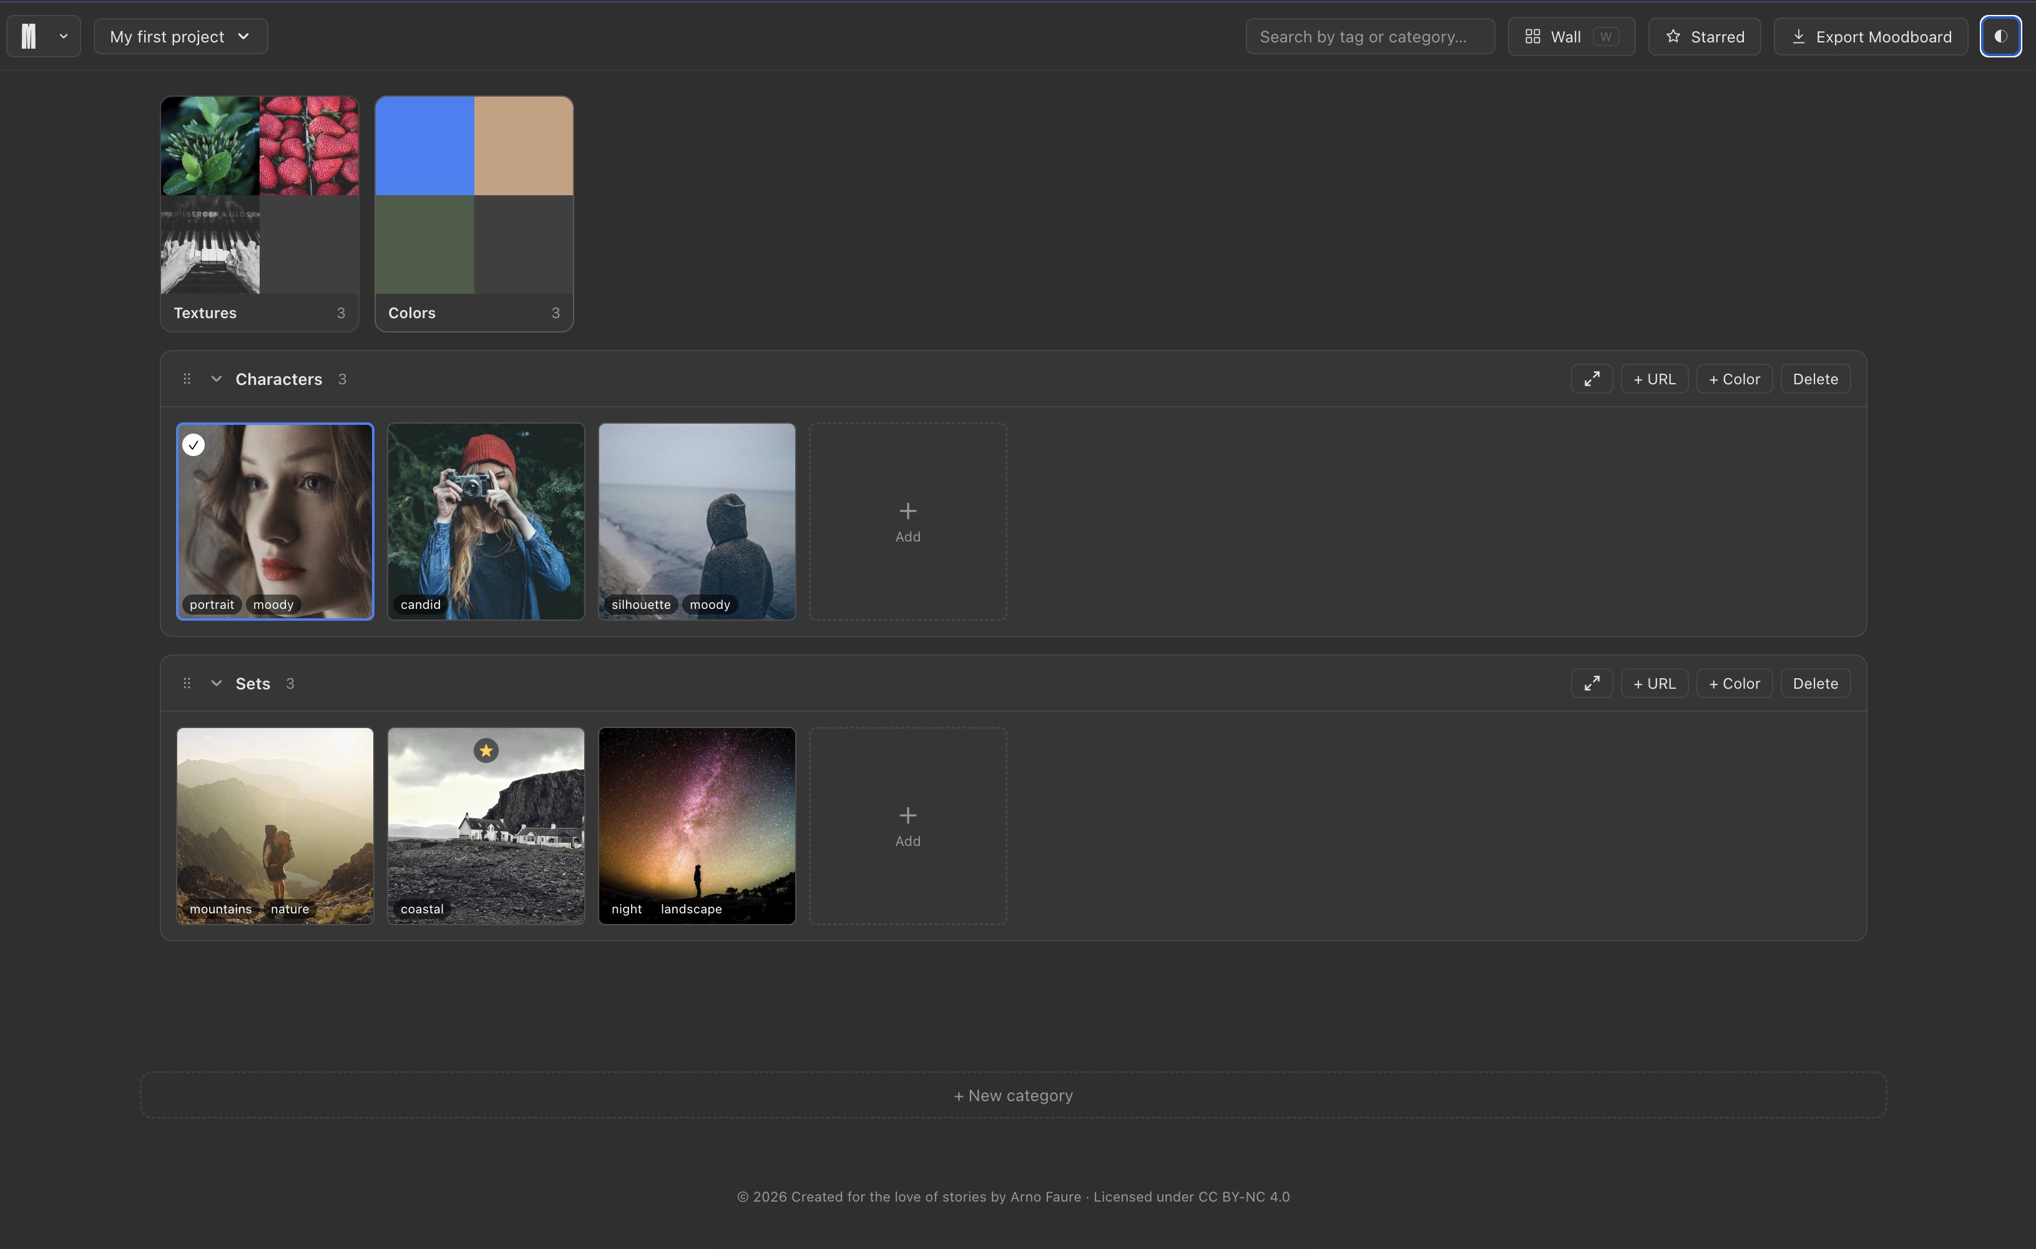This screenshot has height=1249, width=2036.
Task: Open the app logo menu
Action: pos(44,36)
